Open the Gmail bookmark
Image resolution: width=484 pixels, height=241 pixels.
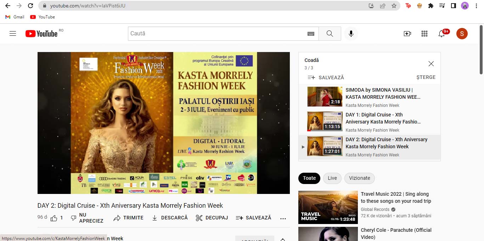point(15,17)
